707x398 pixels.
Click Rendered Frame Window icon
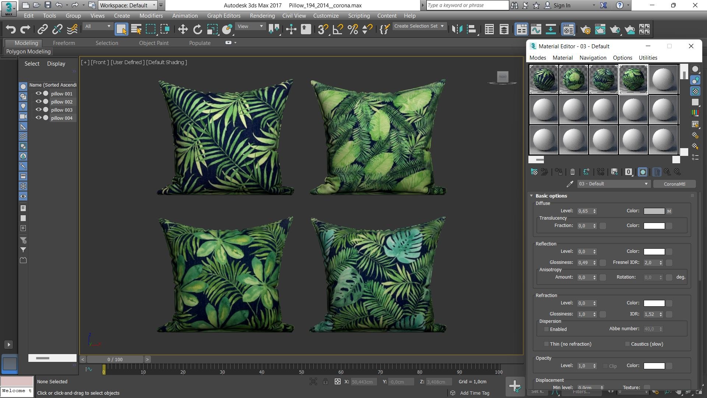(600, 29)
